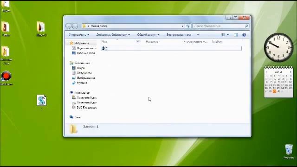Select Сеть in the navigation pane
The width and height of the screenshot is (297, 167).
coord(77,117)
